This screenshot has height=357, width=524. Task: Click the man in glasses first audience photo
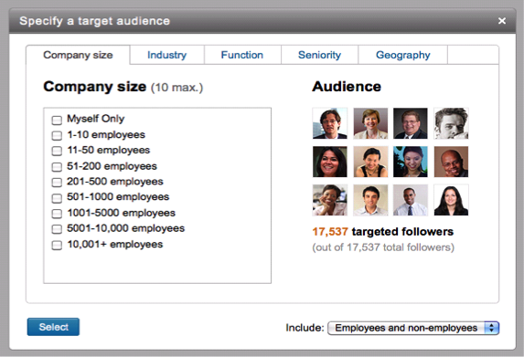[x=330, y=123]
